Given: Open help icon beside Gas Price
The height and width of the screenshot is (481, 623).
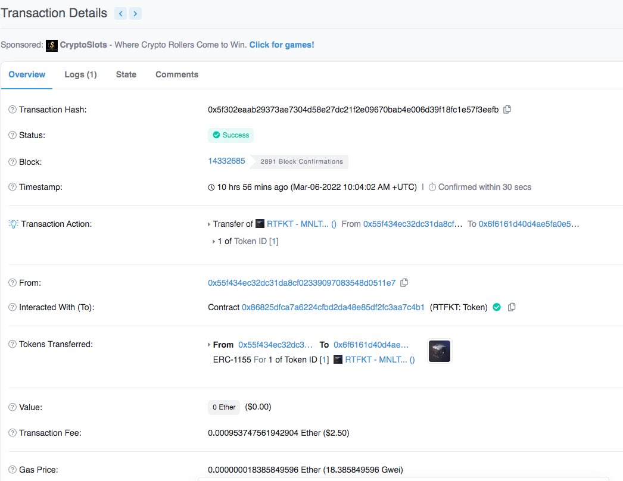Looking at the screenshot, I should [13, 470].
